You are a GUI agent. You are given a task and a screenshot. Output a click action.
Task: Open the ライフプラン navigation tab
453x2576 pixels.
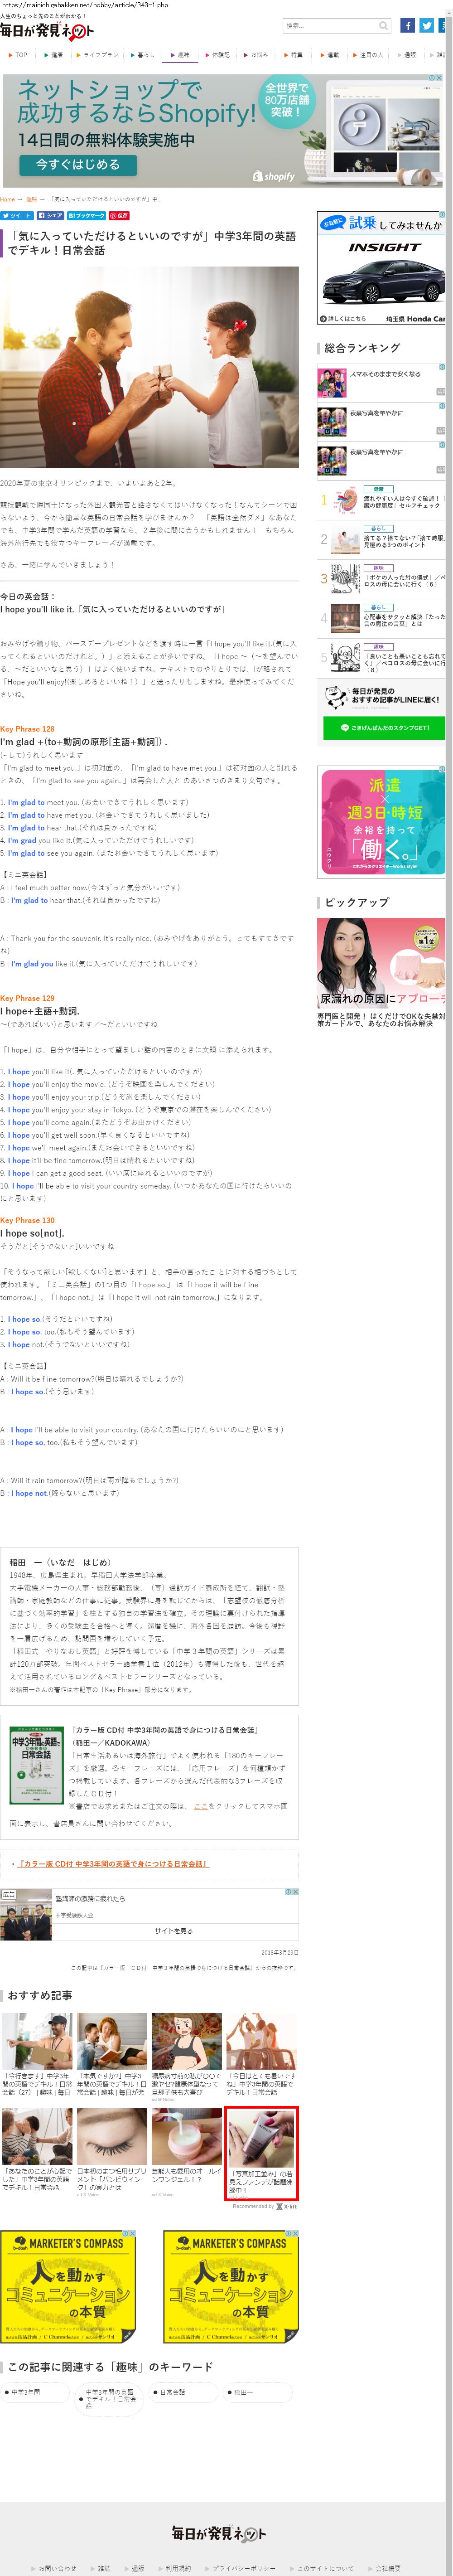[97, 55]
